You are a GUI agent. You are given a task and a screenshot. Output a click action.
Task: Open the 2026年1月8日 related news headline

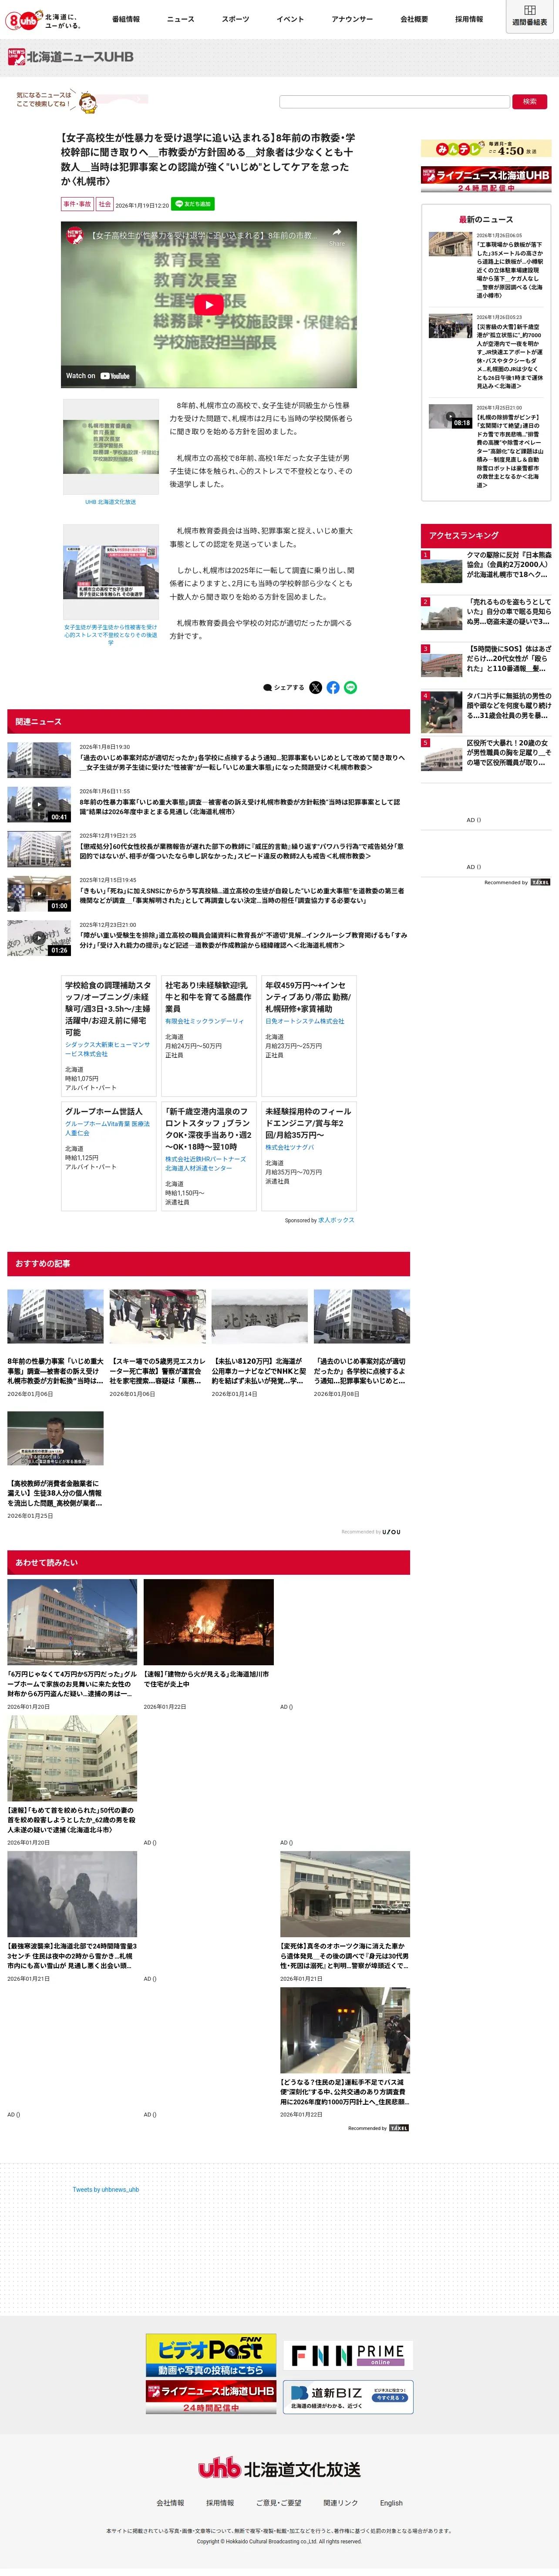[243, 762]
